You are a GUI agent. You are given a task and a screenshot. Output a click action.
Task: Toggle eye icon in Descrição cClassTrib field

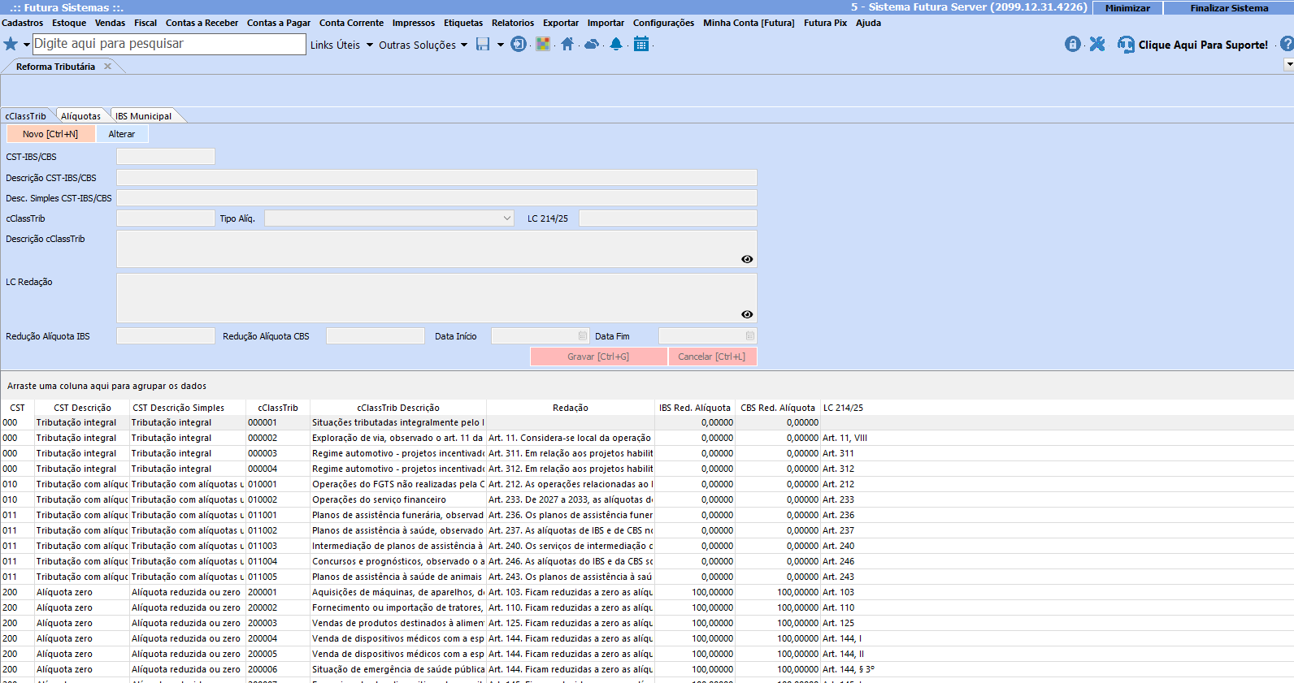tap(747, 259)
